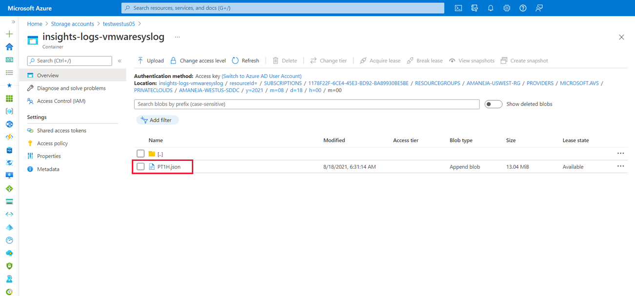Open the Dashboard icon in sidebar

[9, 59]
